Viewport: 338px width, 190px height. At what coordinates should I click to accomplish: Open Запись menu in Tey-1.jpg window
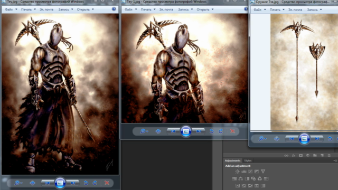click(185, 9)
